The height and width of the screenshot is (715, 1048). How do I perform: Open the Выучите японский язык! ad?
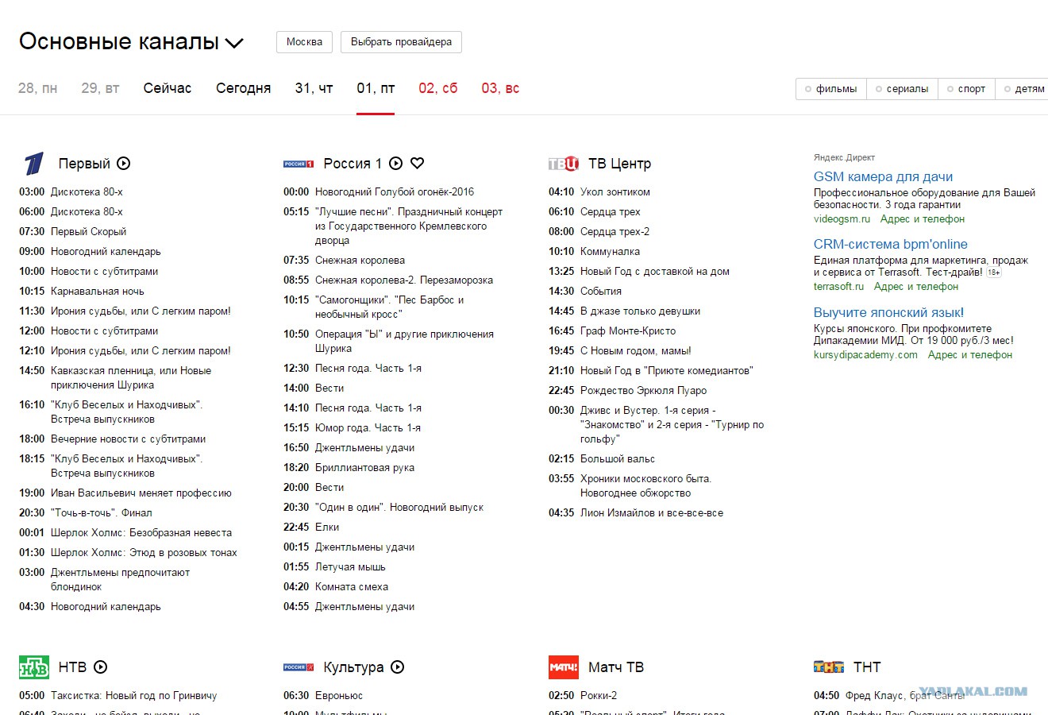(x=888, y=313)
